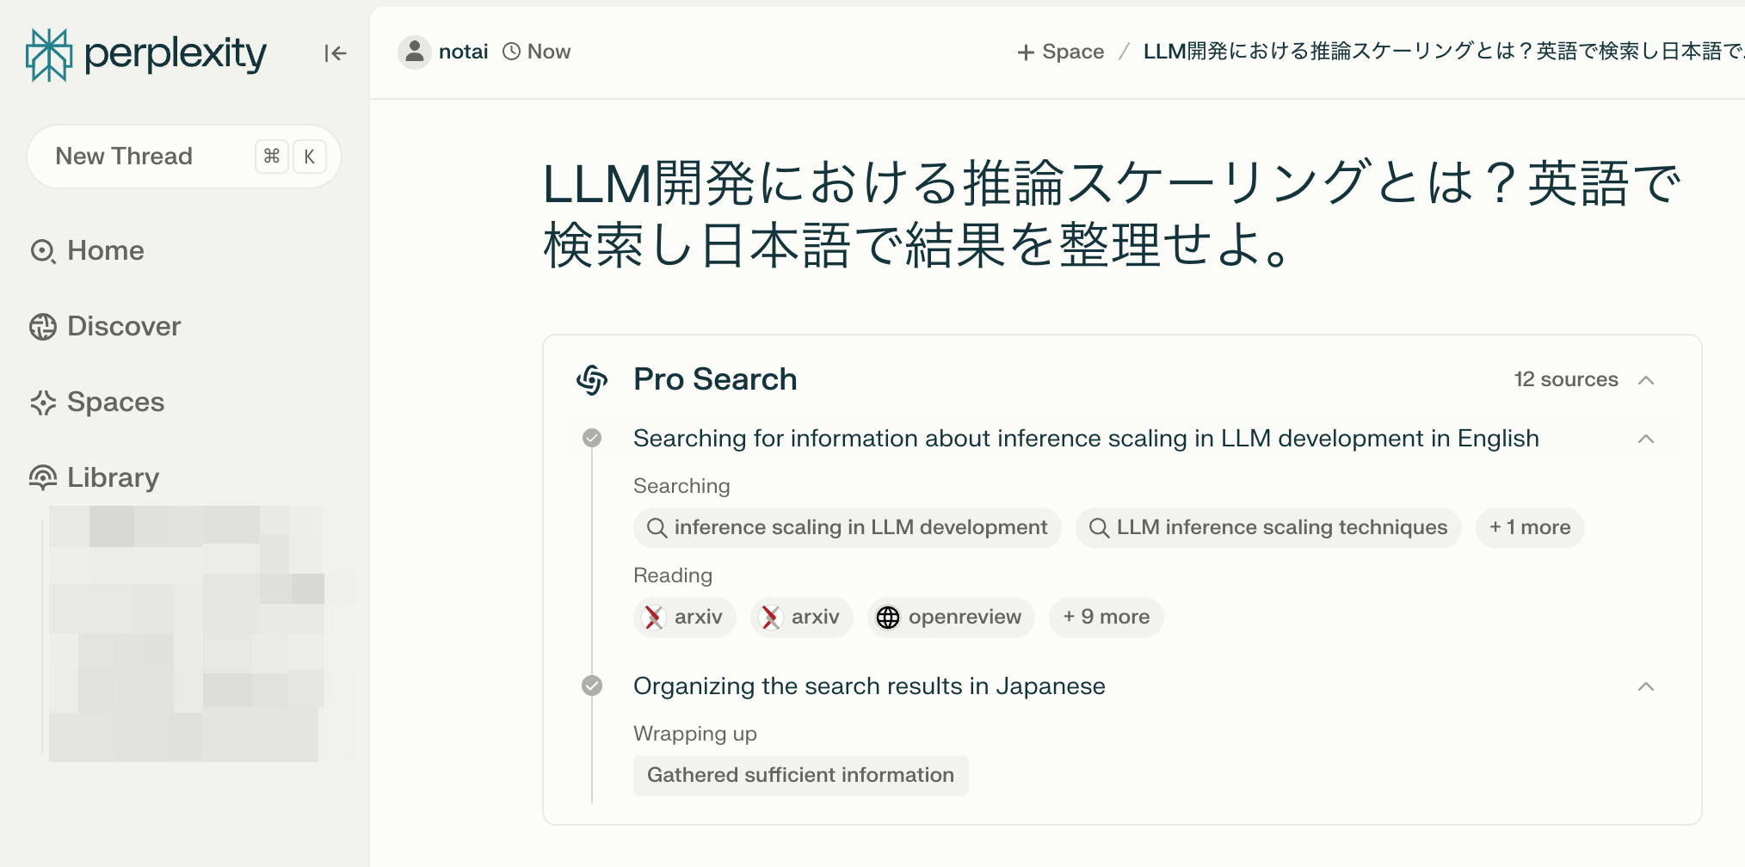The height and width of the screenshot is (867, 1745).
Task: Show the +9 more reading sources
Action: pyautogui.click(x=1106, y=617)
